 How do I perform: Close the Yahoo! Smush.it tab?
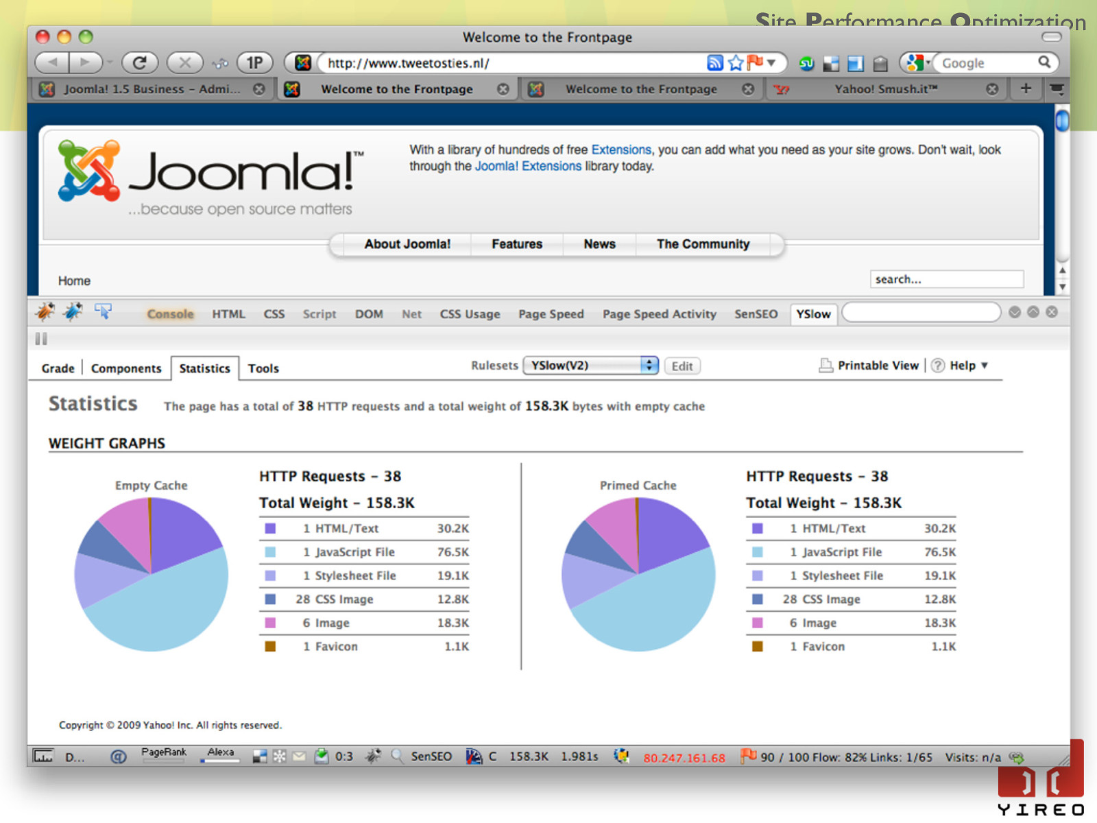click(992, 89)
